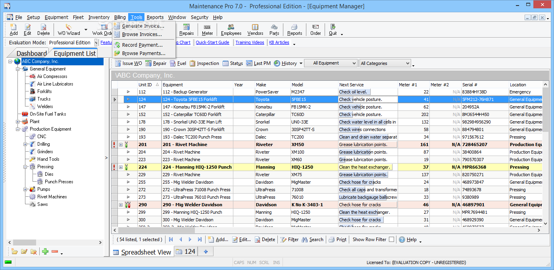This screenshot has width=554, height=270.
Task: Select Record Payment menu entry
Action: (142, 45)
